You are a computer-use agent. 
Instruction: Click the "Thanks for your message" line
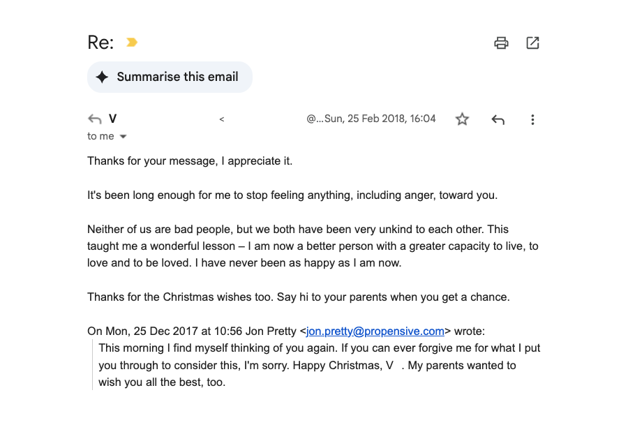pyautogui.click(x=190, y=161)
